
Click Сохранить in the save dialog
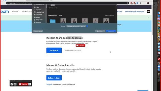tap(111, 31)
